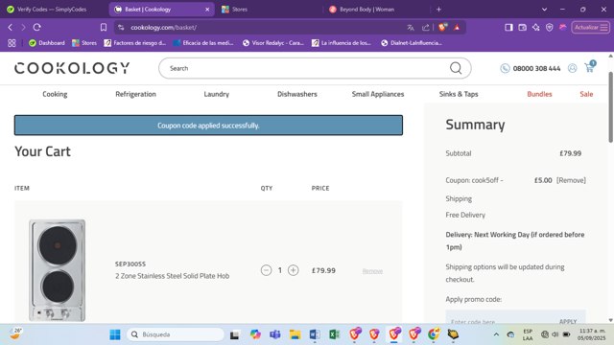Open the Eficacia de las medi... bookmark
Viewport: 614px width, 345px height.
pos(203,43)
